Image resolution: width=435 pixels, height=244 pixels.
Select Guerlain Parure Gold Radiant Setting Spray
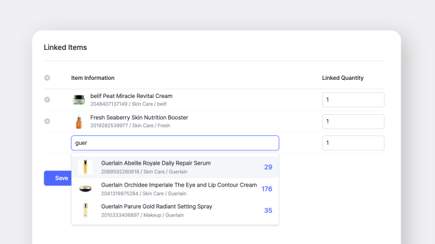[x=175, y=211]
